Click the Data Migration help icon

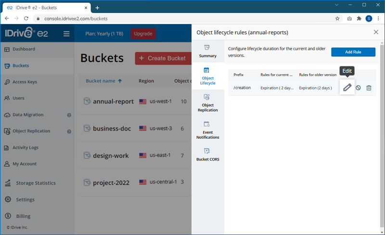point(69,115)
